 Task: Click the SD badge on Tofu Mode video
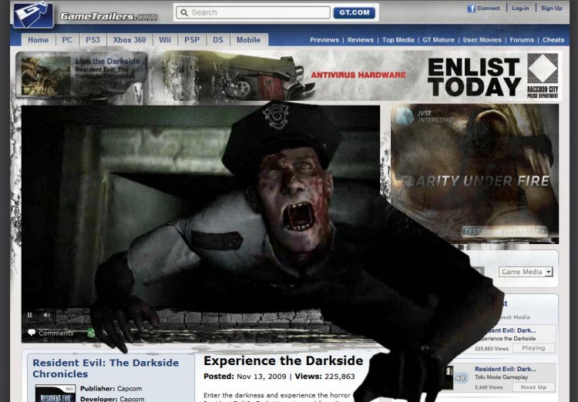460,378
